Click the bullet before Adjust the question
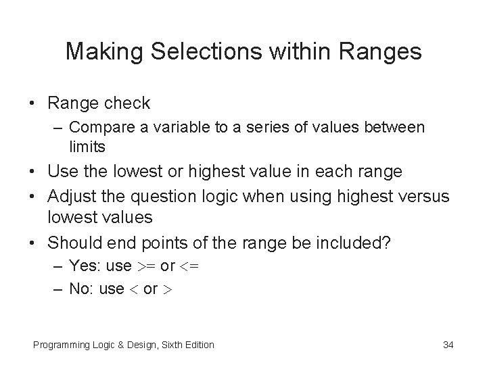 tap(32, 197)
